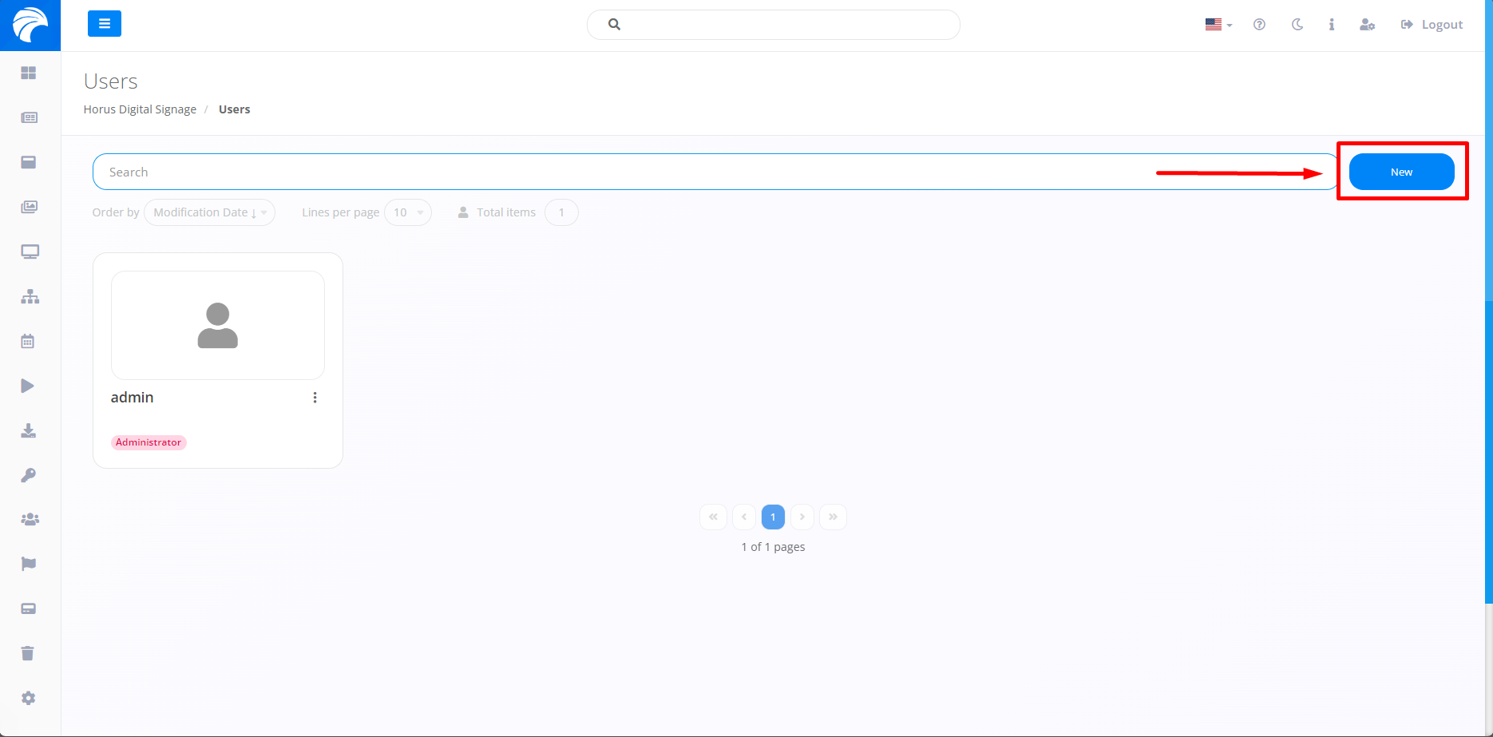Select the playlists play icon in the sidebar

coord(29,386)
